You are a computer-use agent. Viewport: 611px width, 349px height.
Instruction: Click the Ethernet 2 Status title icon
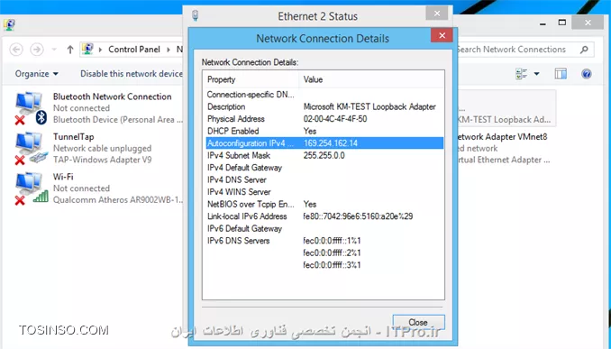[196, 15]
